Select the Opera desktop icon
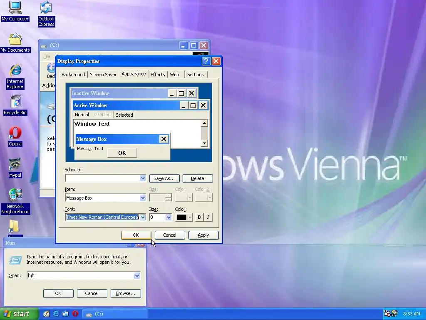The width and height of the screenshot is (426, 320). (x=15, y=137)
